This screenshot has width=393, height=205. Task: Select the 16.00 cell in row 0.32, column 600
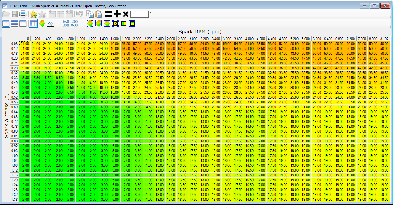(x=59, y=73)
